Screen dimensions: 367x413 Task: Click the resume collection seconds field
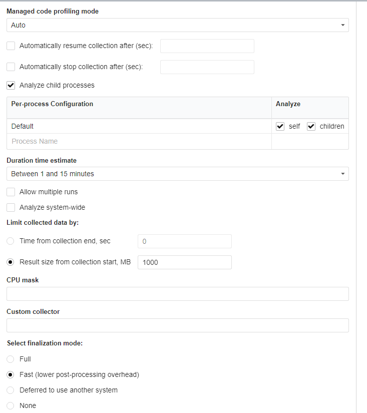point(207,46)
